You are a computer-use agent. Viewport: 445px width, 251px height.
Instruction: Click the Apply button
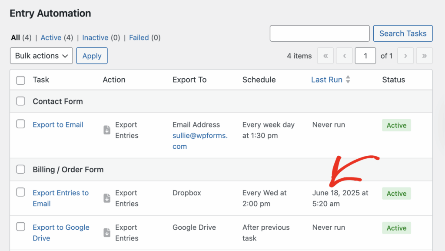(92, 56)
